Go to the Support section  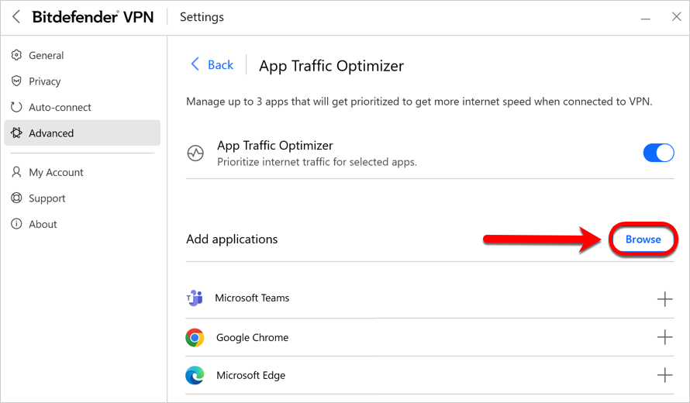point(82,198)
